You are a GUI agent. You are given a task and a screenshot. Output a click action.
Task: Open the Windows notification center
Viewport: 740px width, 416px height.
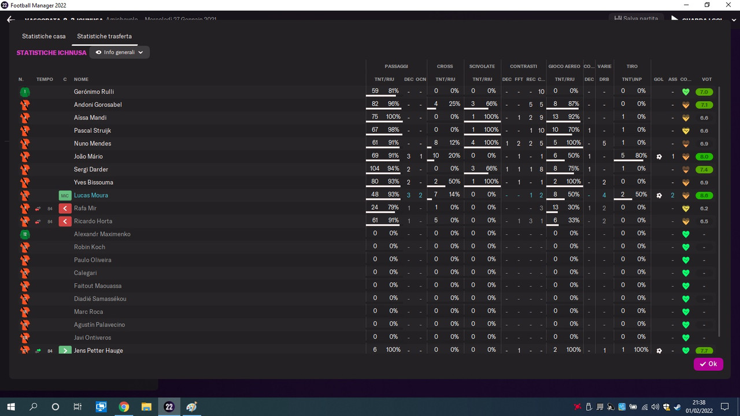(724, 407)
